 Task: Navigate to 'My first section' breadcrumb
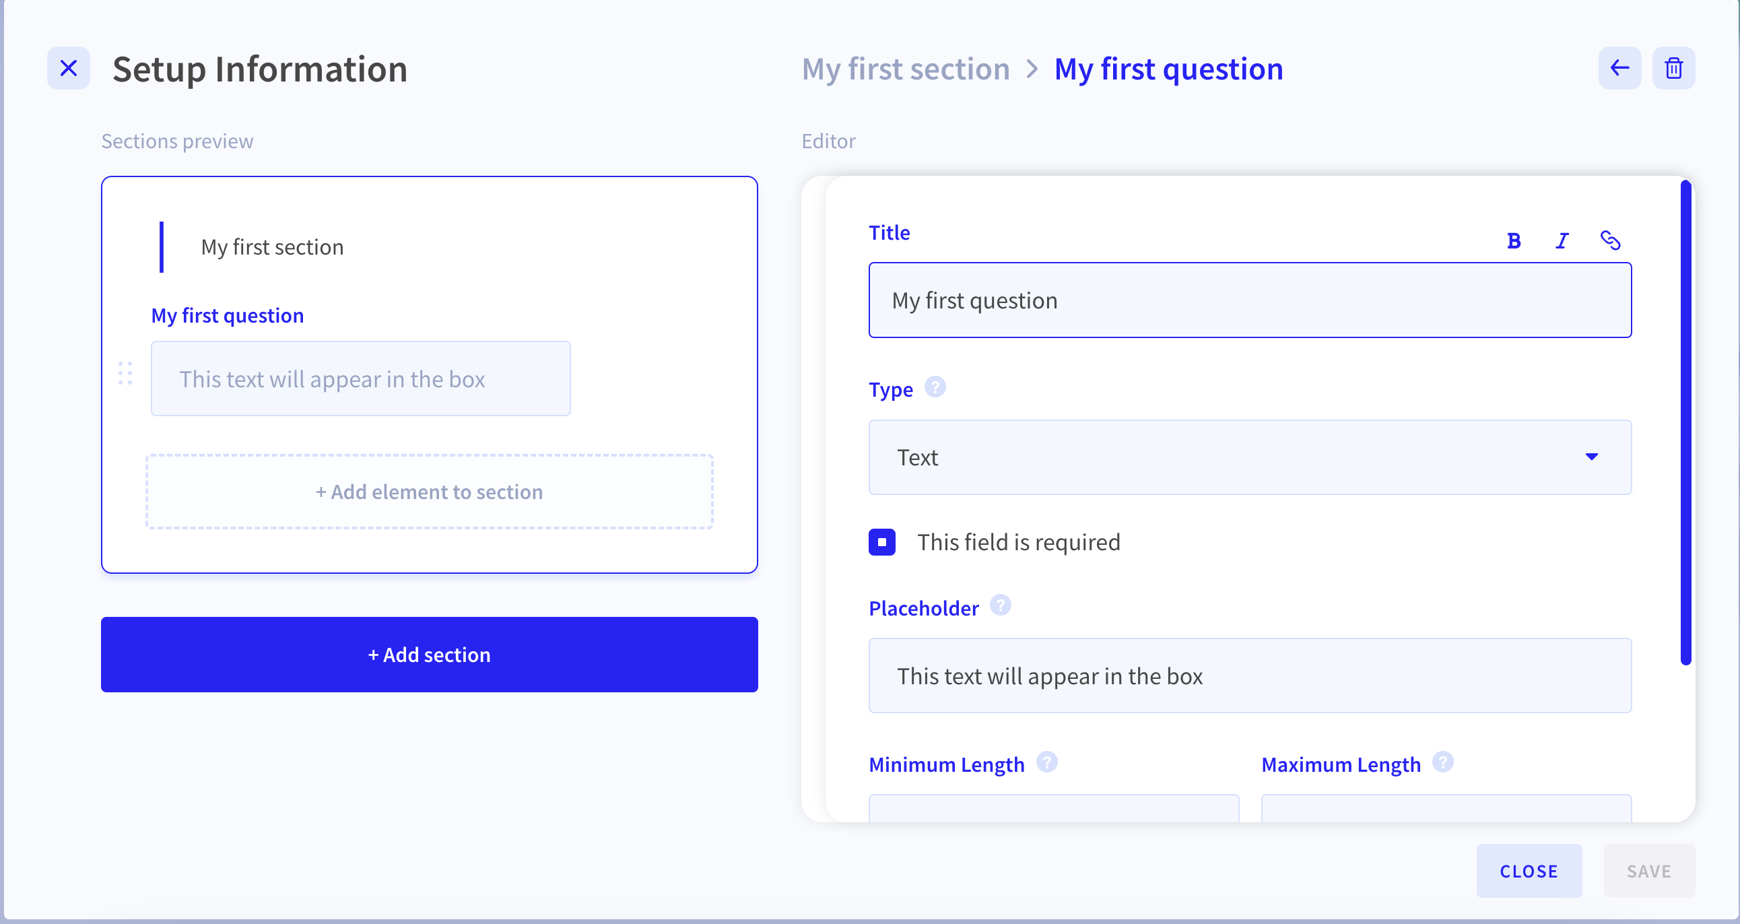pyautogui.click(x=905, y=69)
